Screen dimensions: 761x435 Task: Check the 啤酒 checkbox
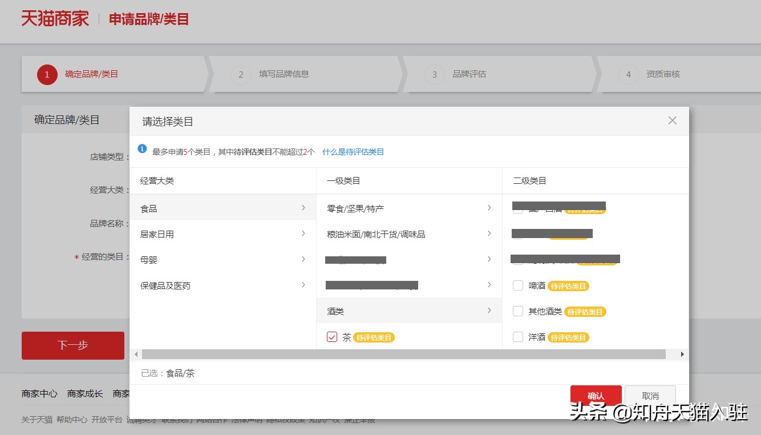point(517,285)
